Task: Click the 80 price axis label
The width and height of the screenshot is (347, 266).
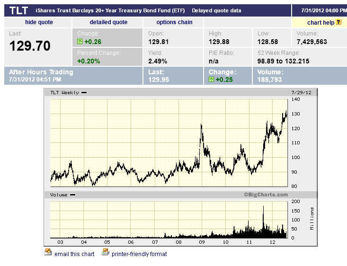Action: (x=294, y=186)
